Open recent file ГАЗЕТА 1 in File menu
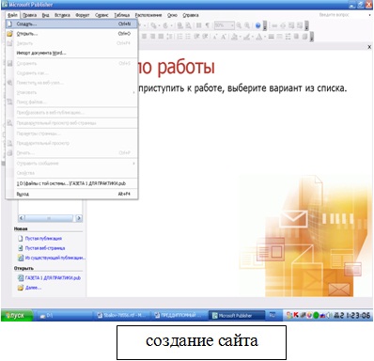Screen dimensions: 374x361 coord(71,183)
